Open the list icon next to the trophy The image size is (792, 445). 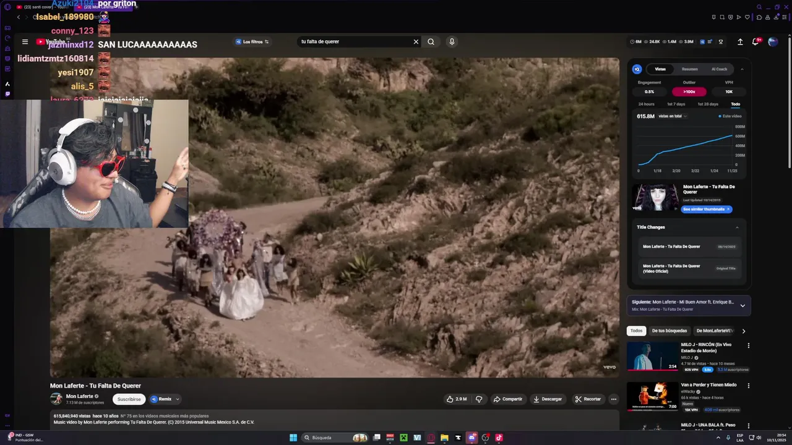pyautogui.click(x=710, y=41)
